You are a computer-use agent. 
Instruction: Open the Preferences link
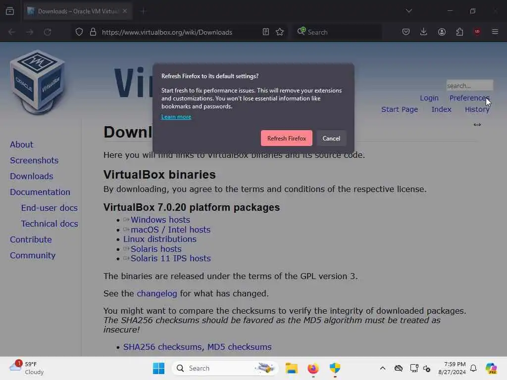[x=469, y=98]
